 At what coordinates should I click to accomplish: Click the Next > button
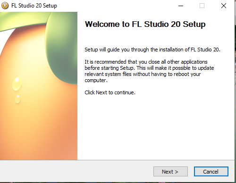click(x=170, y=171)
